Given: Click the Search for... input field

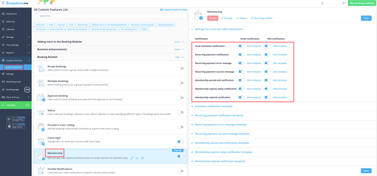Looking at the screenshot, I should click(x=110, y=16).
